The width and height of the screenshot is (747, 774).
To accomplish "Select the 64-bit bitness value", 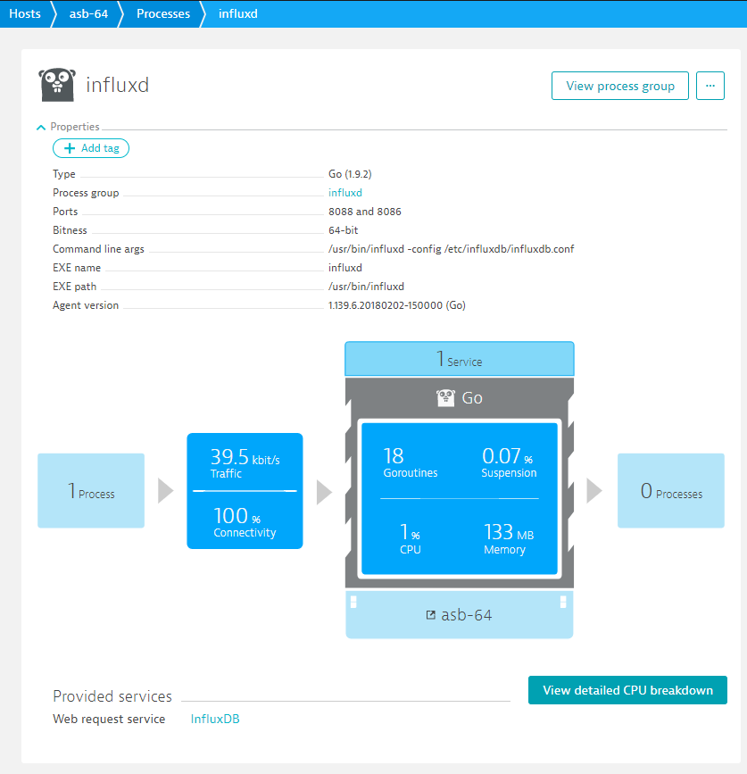I will [x=344, y=230].
